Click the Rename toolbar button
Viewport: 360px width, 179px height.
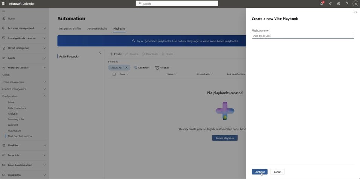tap(132, 54)
